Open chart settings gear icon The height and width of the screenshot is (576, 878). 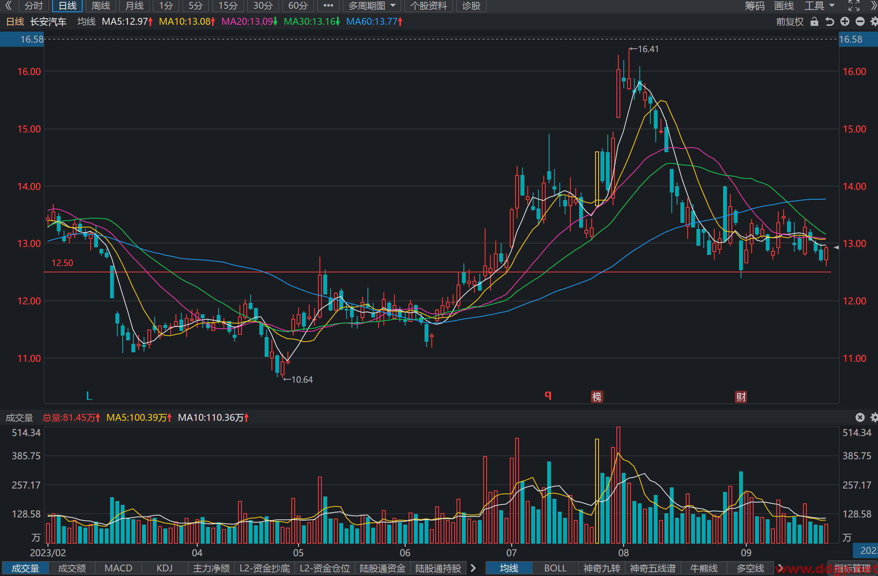(x=874, y=22)
